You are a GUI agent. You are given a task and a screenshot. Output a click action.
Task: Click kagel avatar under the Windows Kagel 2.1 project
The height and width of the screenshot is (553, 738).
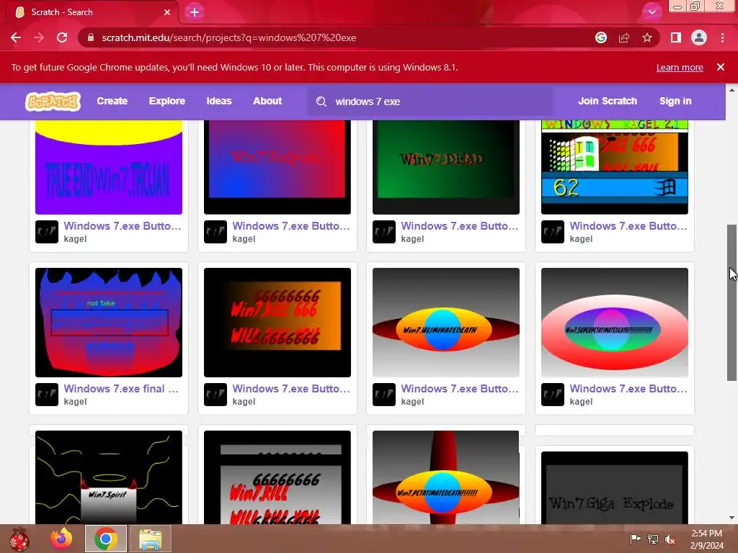(x=553, y=232)
